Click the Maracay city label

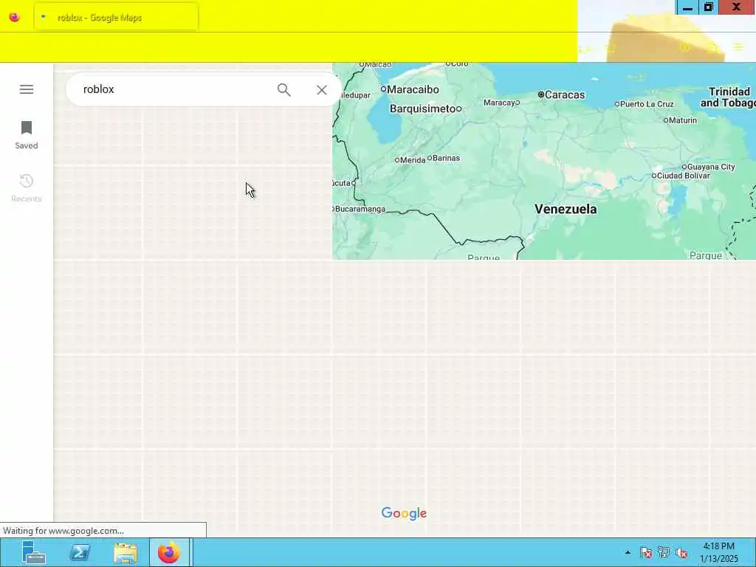pos(498,102)
